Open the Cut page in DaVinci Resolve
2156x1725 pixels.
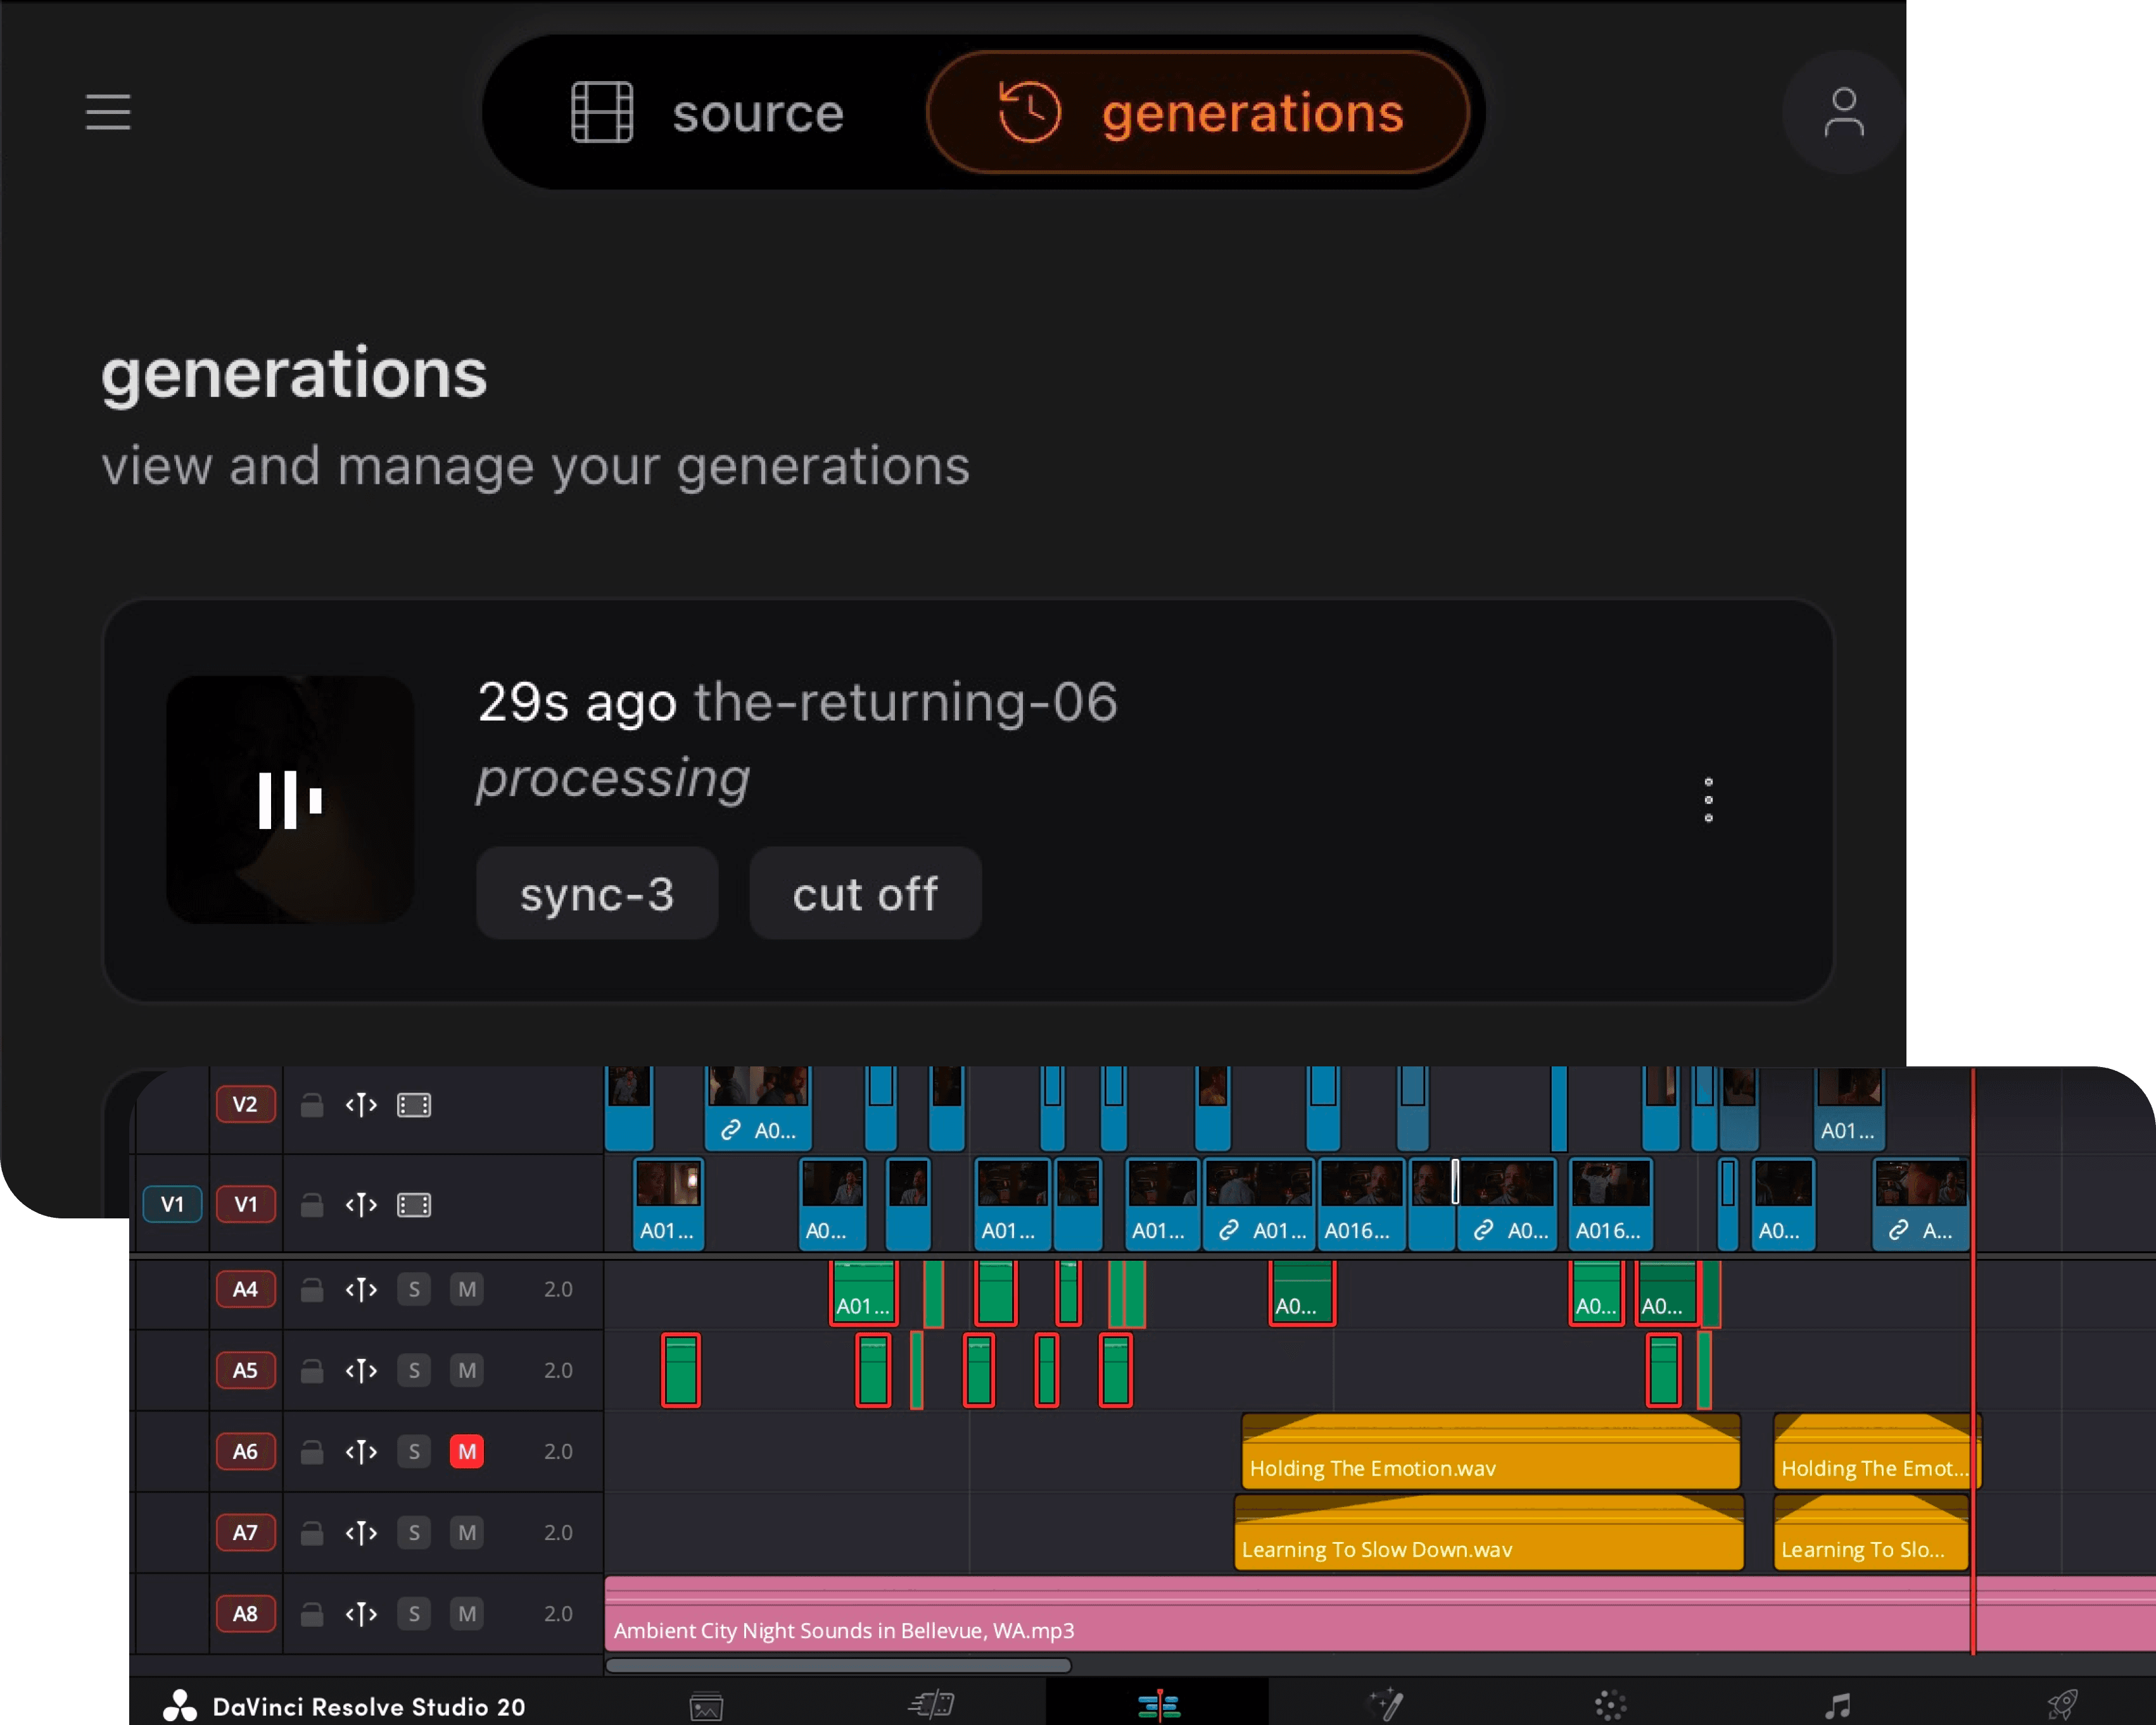932,1704
